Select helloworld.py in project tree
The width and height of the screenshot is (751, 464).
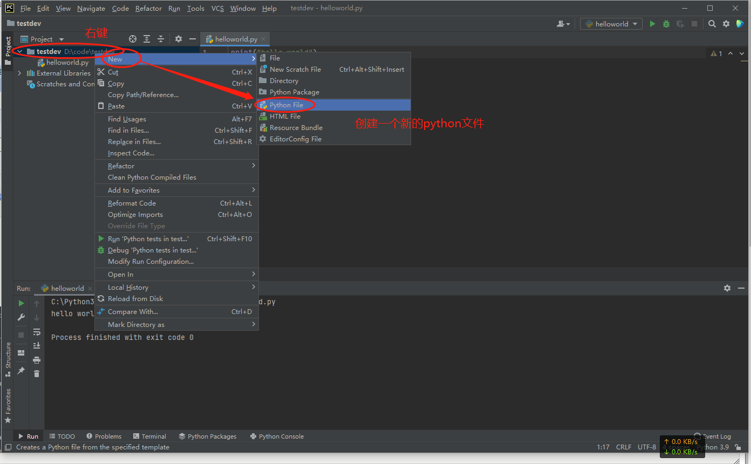(63, 62)
